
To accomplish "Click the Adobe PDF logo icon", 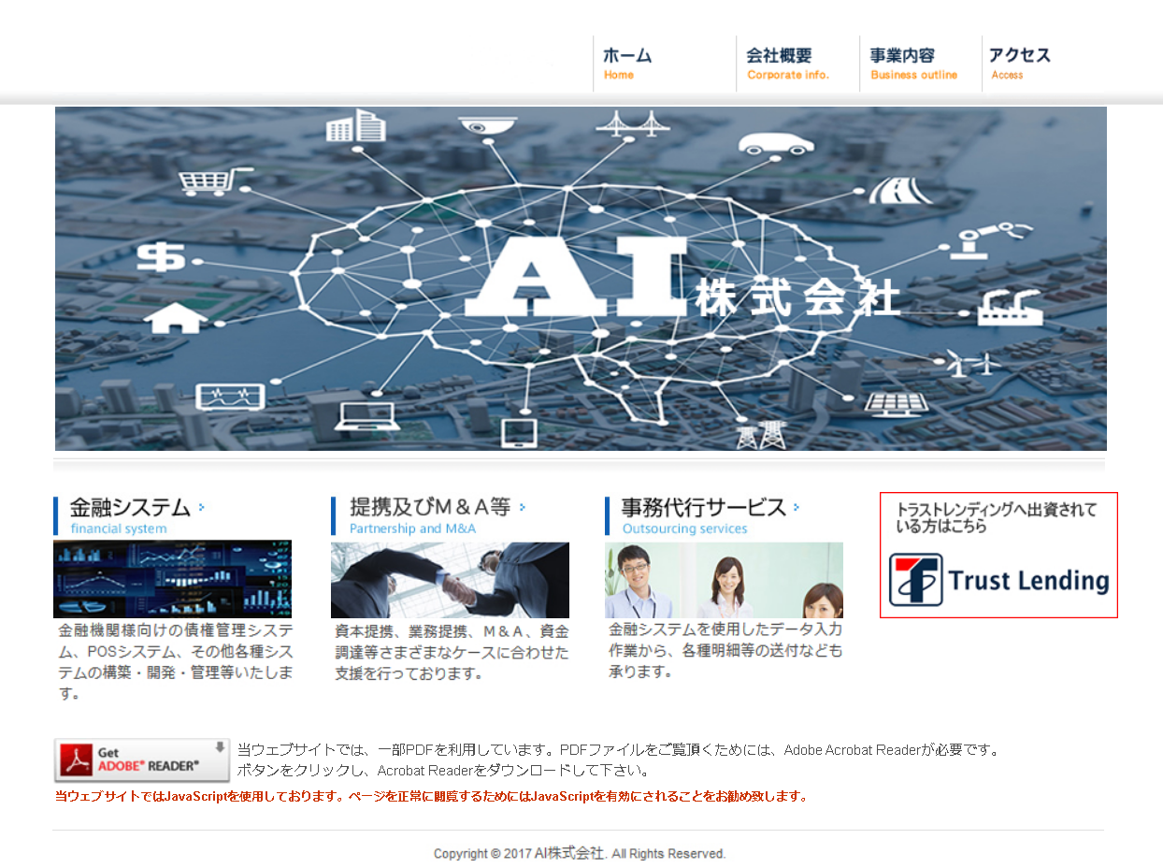I will click(76, 760).
